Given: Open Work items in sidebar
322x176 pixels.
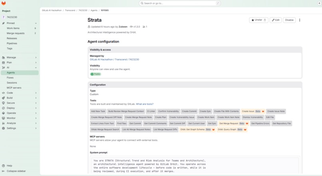Looking at the screenshot, I should [20, 28].
